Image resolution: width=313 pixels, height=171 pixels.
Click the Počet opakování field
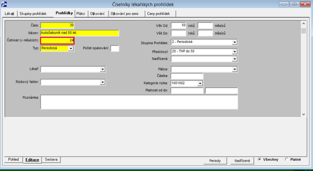pos(115,48)
